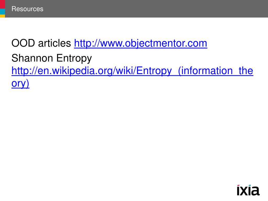Click the word "articles"

click(54, 43)
